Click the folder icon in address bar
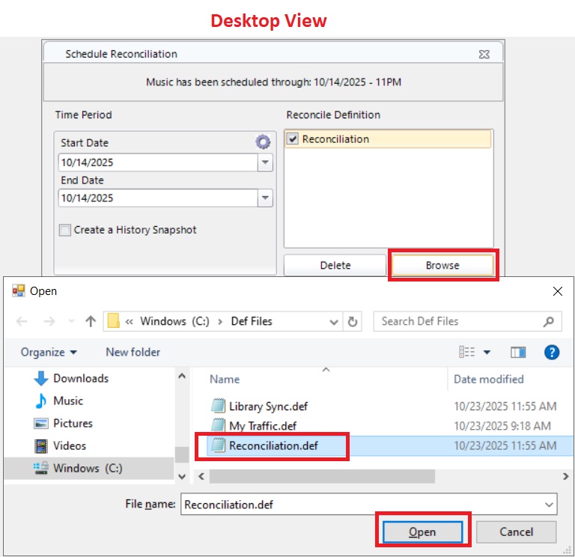Screen dimensions: 575x557 (x=114, y=321)
